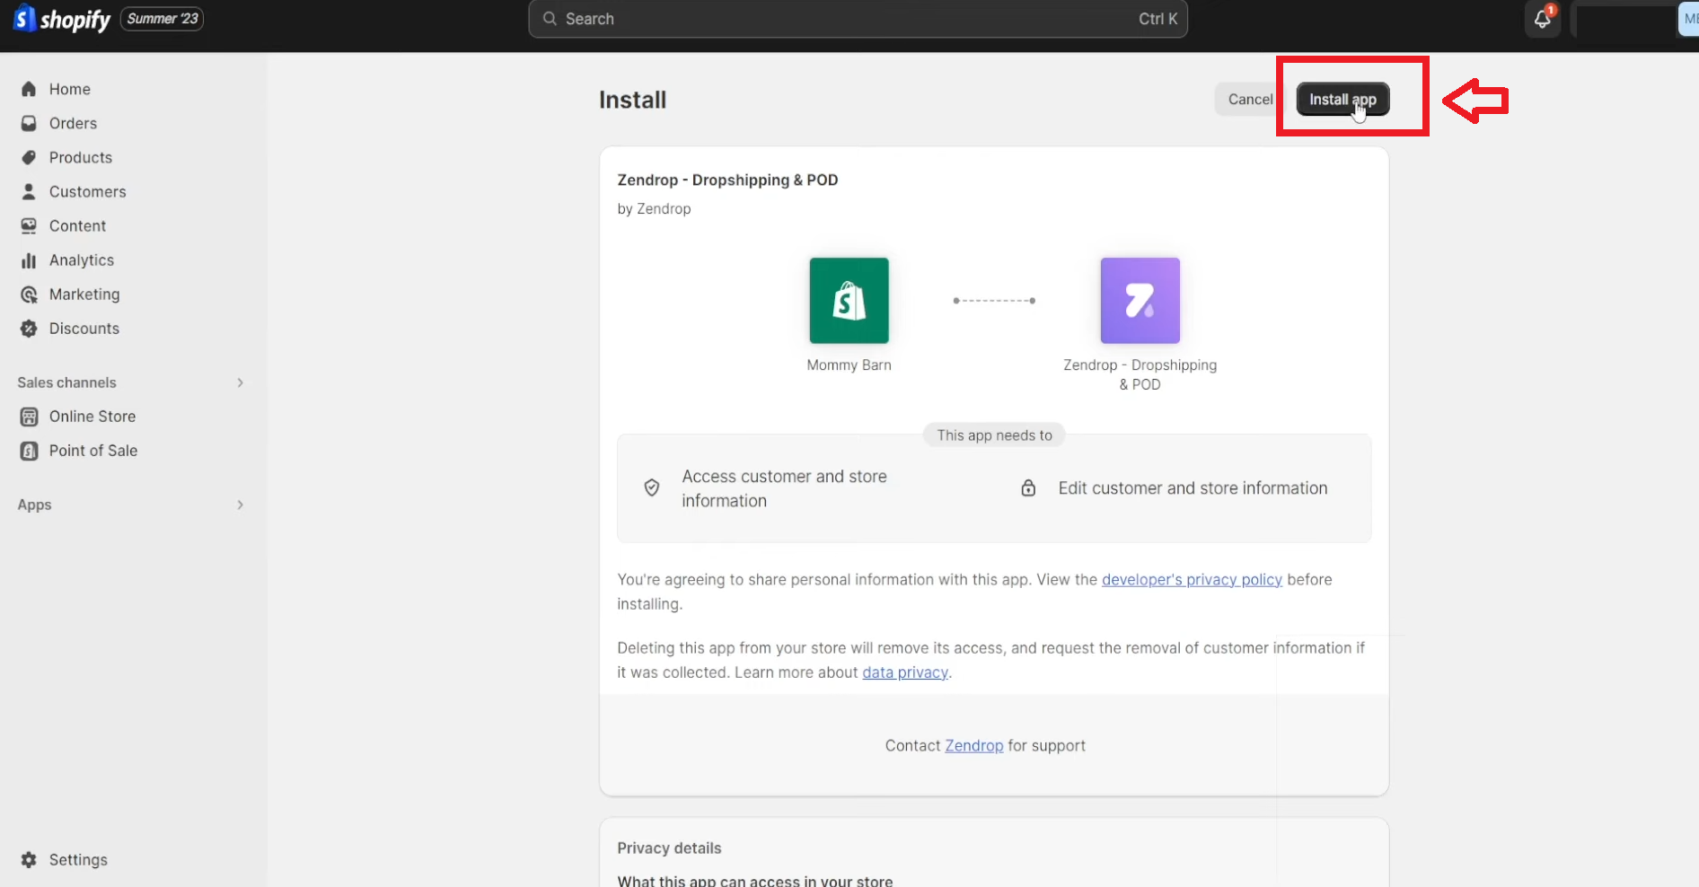Click the Discounts badge icon

pyautogui.click(x=29, y=329)
